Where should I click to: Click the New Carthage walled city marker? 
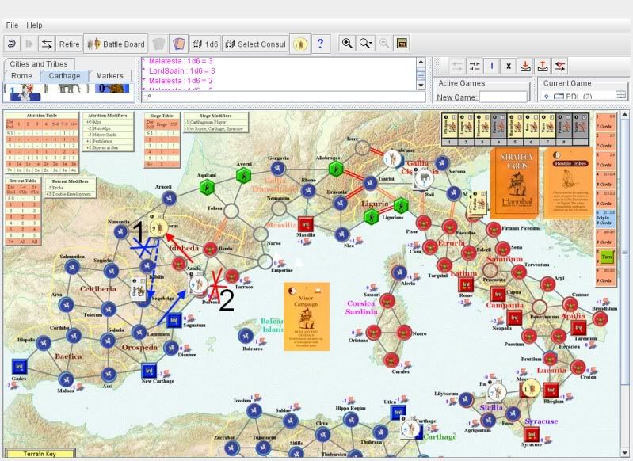coord(149,371)
